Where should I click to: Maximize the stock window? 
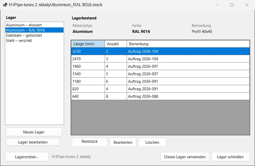click(232, 5)
